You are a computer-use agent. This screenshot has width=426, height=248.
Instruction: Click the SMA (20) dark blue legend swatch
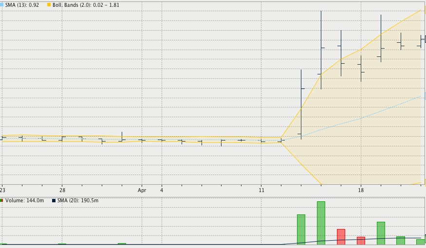click(x=54, y=200)
